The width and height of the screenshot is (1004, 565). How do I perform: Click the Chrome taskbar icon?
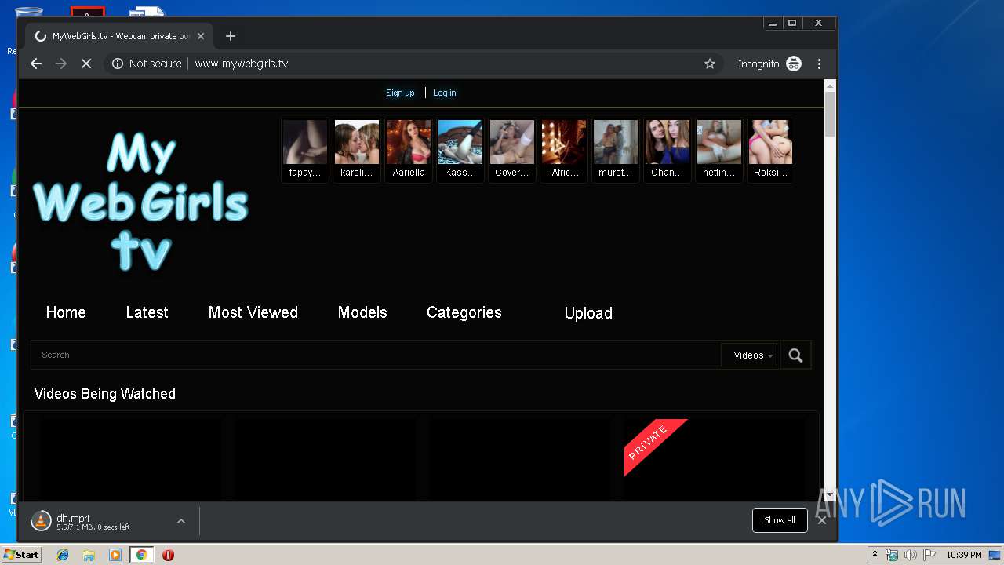[x=141, y=555]
